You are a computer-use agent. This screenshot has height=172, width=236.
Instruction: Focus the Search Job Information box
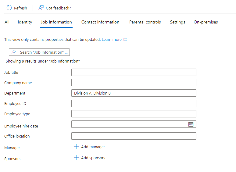(x=43, y=52)
